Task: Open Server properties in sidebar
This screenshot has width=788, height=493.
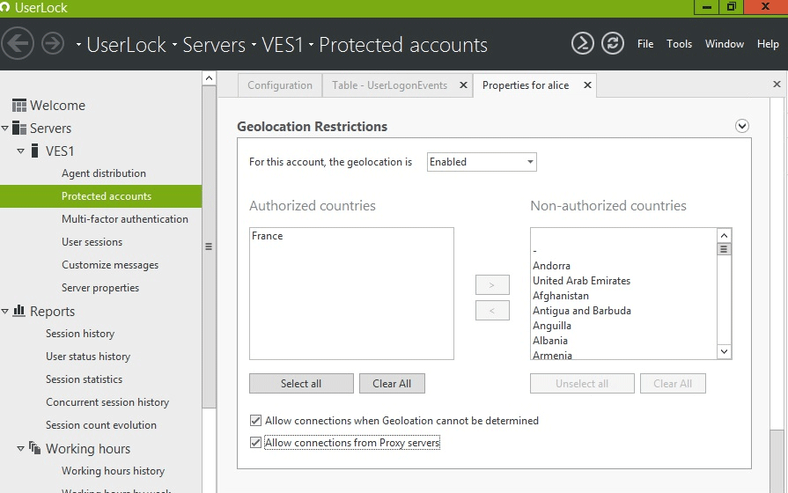Action: pyautogui.click(x=100, y=288)
